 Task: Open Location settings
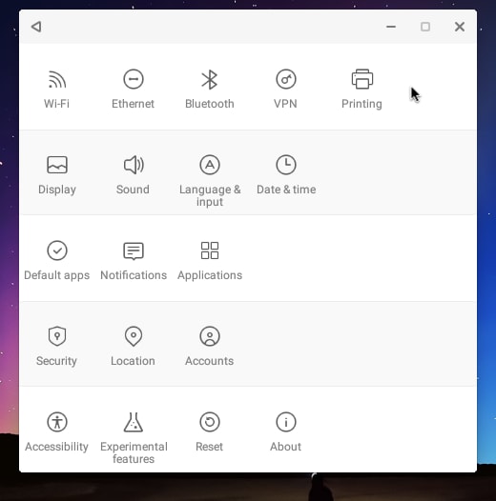[134, 346]
